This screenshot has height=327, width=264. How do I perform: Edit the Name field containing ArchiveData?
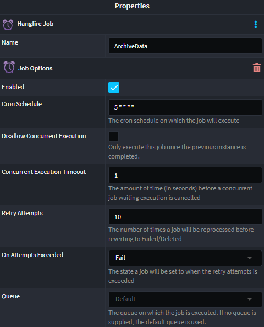(x=185, y=46)
